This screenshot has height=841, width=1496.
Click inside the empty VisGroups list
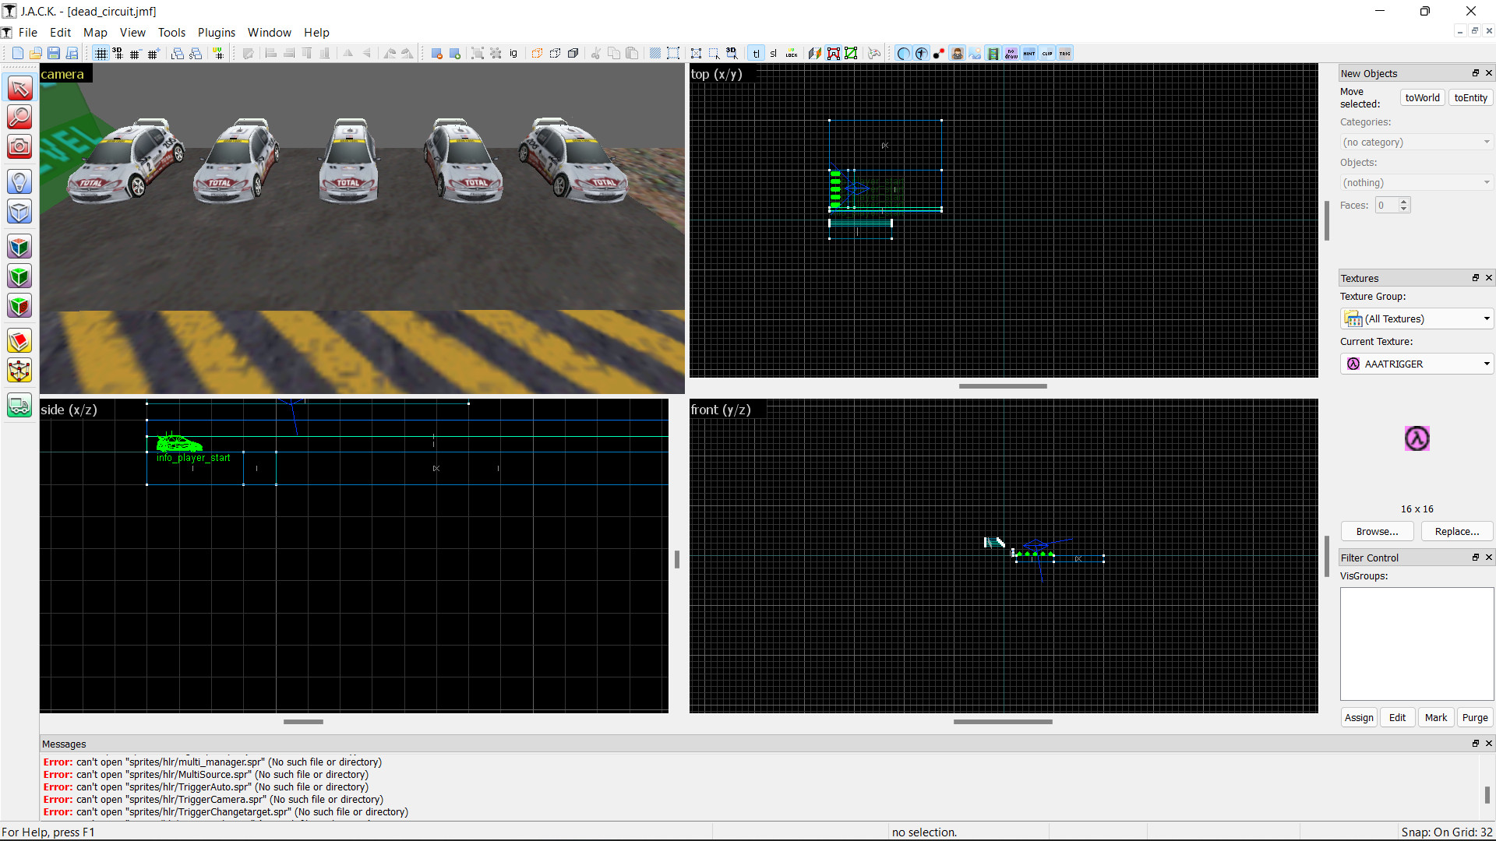coord(1416,644)
